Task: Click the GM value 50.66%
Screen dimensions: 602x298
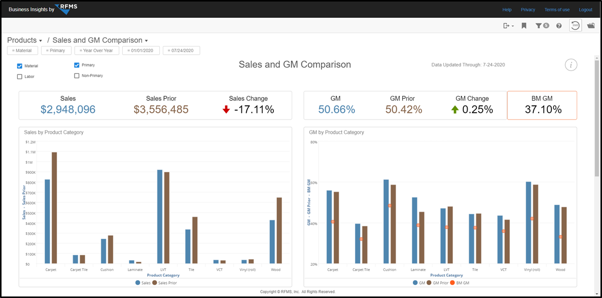Action: click(x=337, y=109)
